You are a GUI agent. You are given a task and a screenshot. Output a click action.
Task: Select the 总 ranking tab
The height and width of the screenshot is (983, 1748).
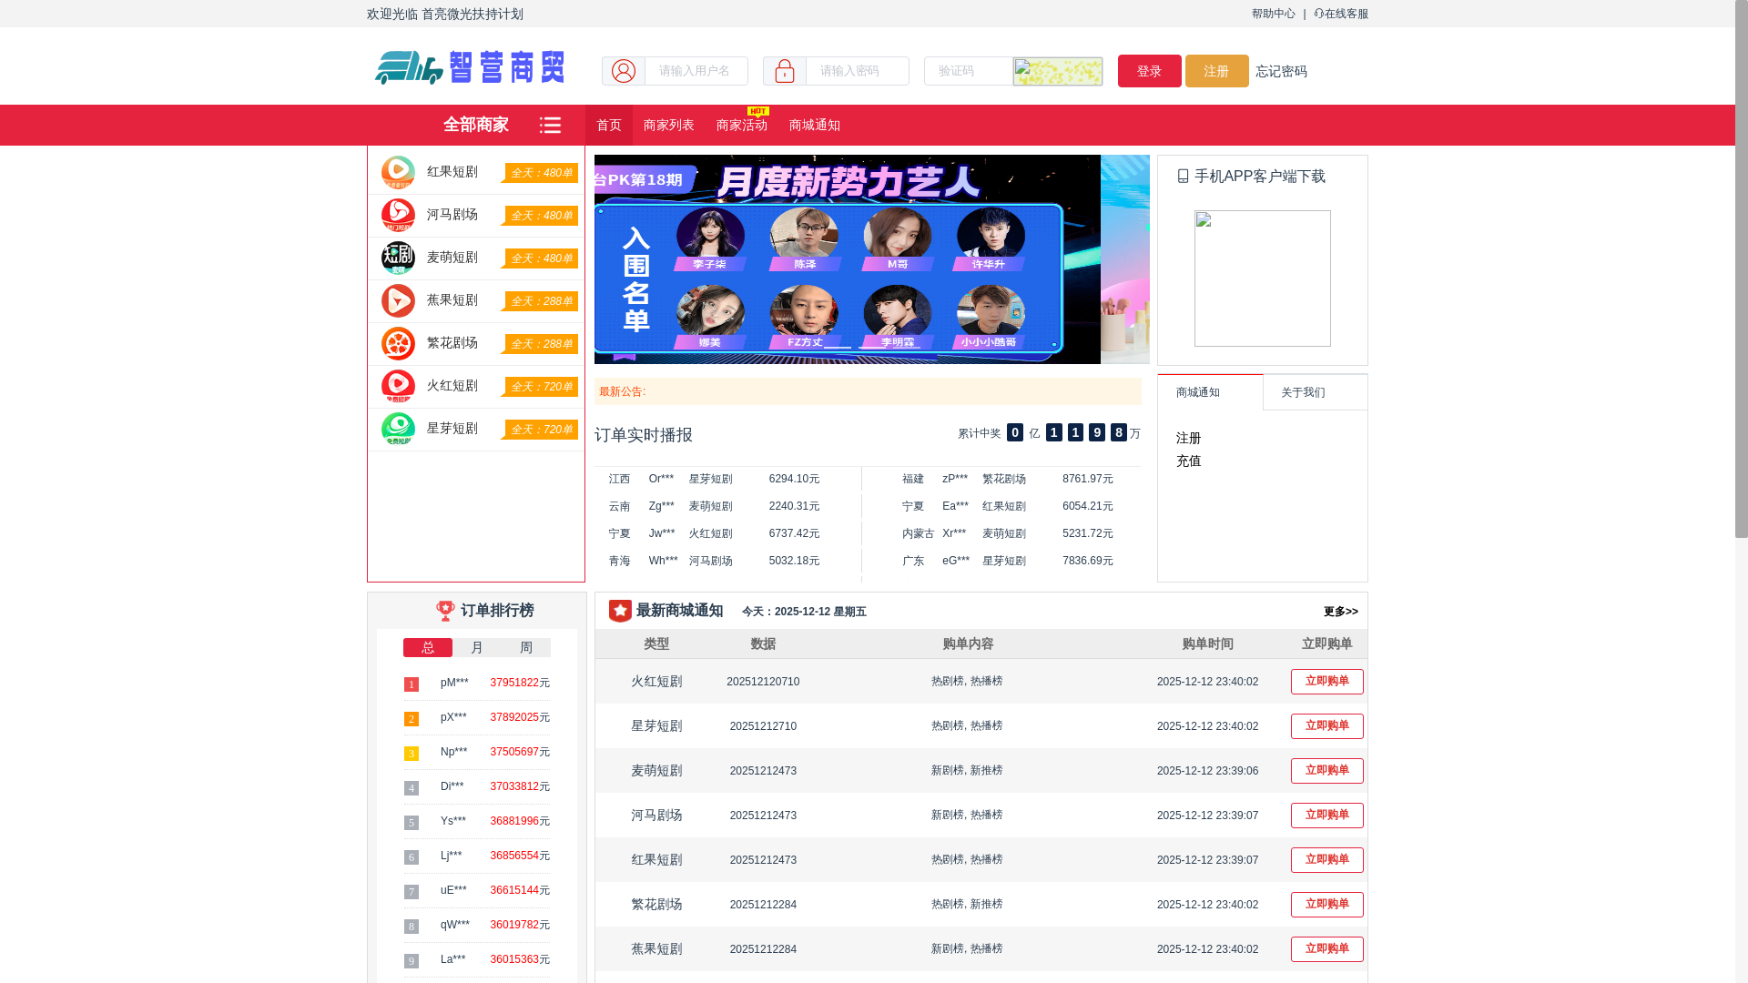[428, 648]
